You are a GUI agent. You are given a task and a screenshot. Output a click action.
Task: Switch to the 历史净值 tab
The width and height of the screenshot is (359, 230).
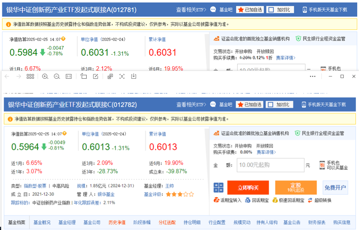click(117, 222)
